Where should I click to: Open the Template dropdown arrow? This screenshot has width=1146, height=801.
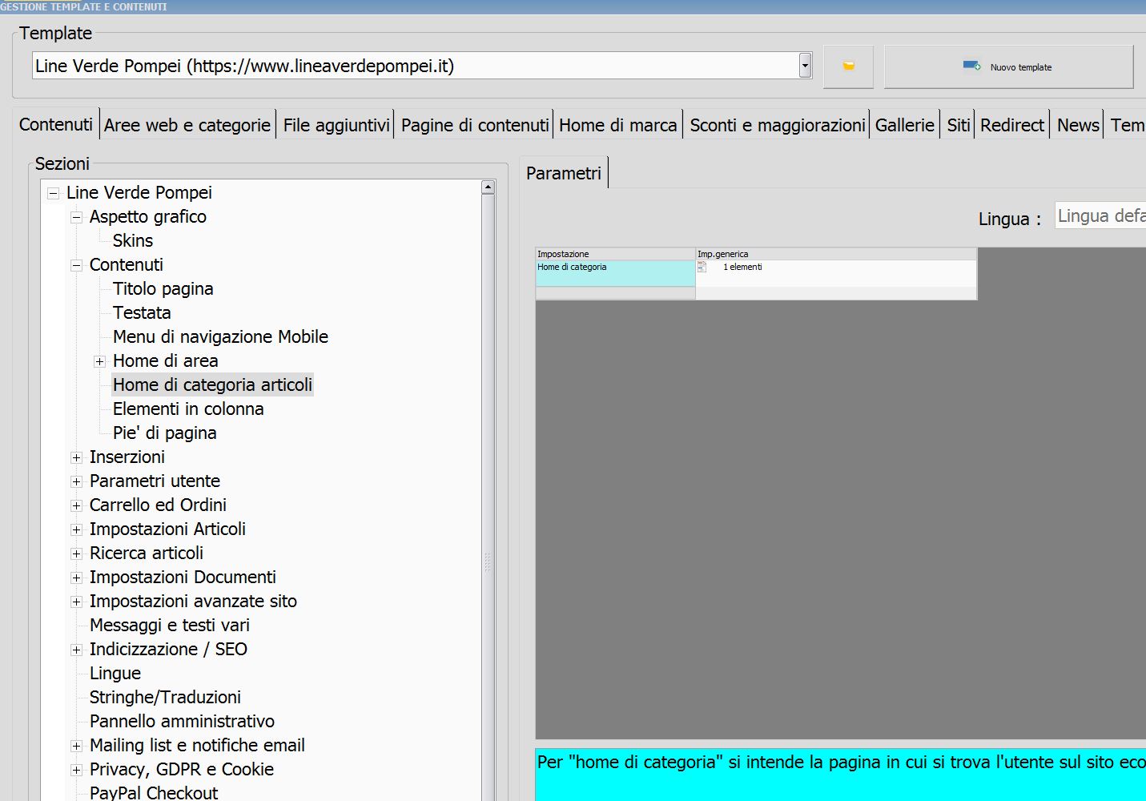tap(805, 66)
